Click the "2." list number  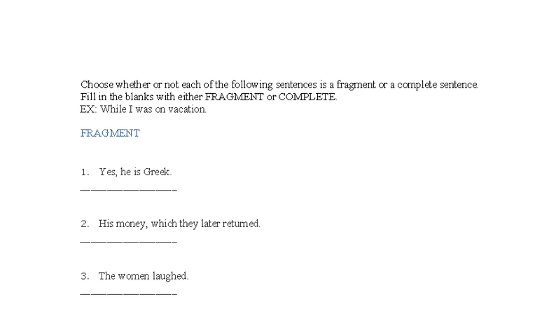coord(85,224)
